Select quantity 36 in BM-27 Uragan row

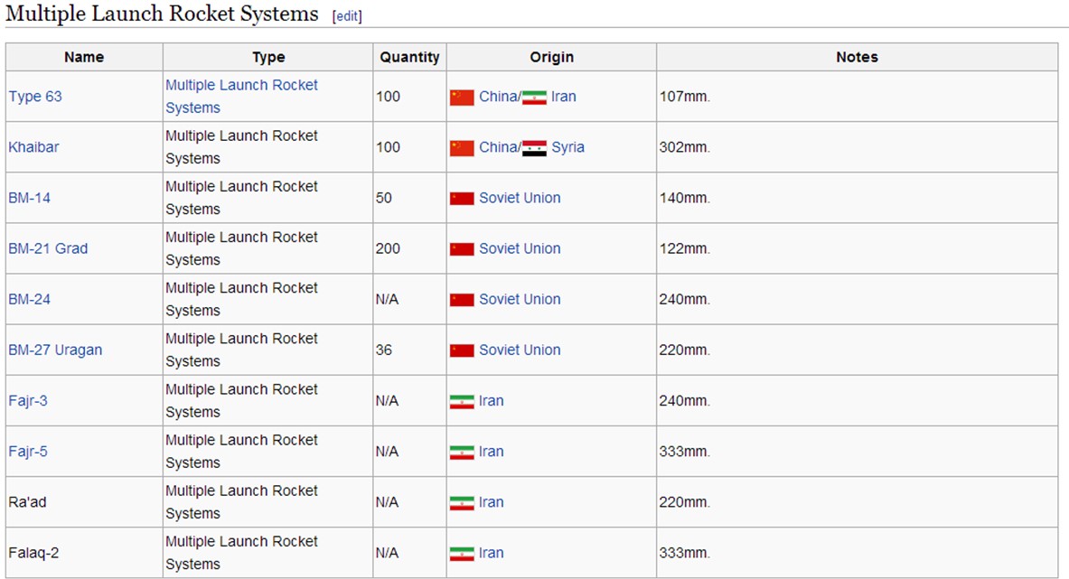point(384,350)
